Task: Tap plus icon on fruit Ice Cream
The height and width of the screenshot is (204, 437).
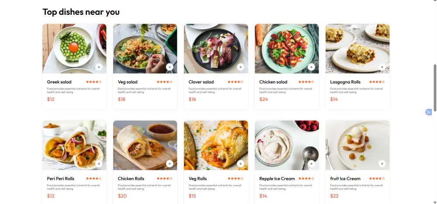Action: click(382, 164)
